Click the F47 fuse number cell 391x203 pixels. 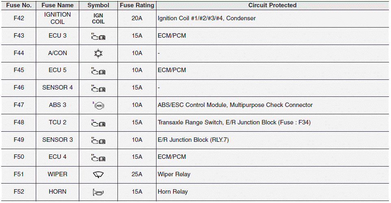click(19, 105)
